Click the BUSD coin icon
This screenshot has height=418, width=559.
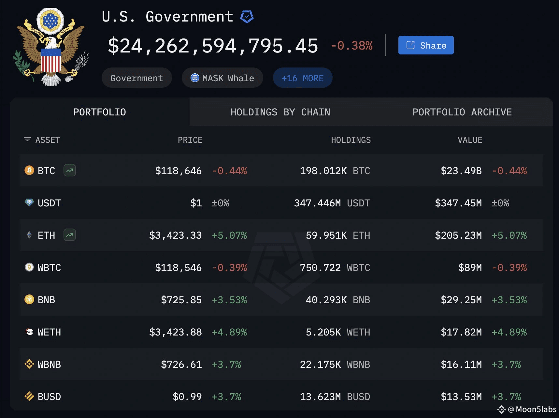pos(29,396)
